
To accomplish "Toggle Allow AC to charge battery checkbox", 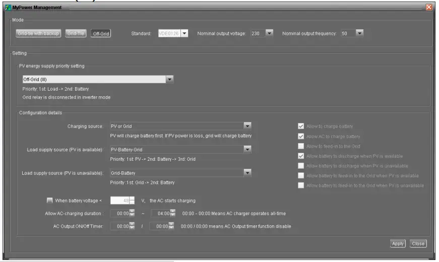I will (301, 137).
